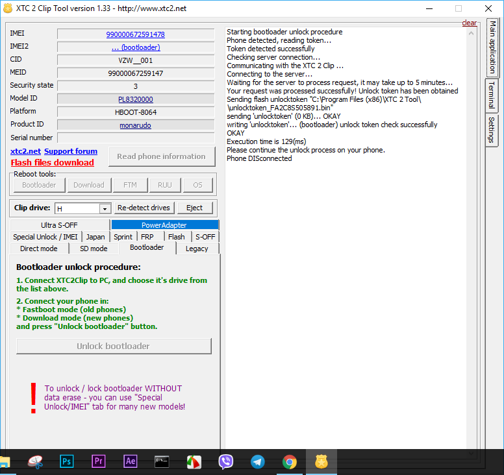This screenshot has height=475, width=504.
Task: Switch to the Ultra S-OFF tab
Action: (x=59, y=225)
